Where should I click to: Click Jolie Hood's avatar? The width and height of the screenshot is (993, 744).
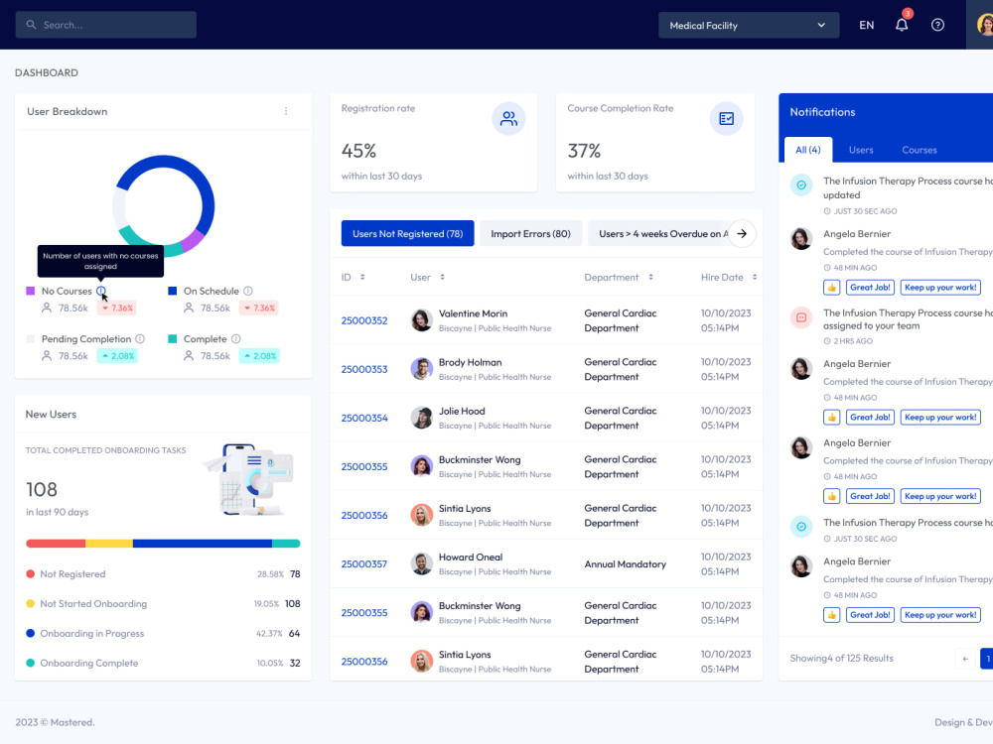(x=421, y=418)
